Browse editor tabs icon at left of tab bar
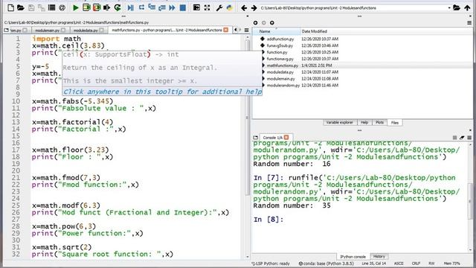Viewport: 476px width, 268px height. 7,30
